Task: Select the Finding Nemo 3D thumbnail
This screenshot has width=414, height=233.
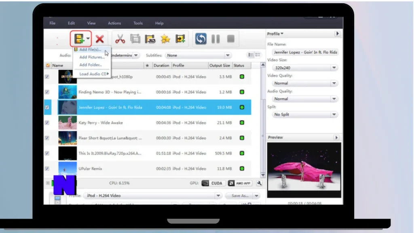Action: point(68,92)
